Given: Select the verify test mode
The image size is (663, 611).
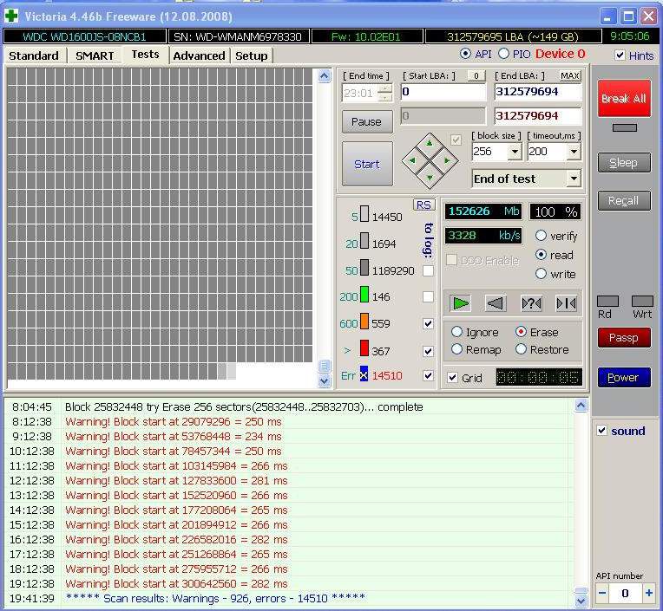Looking at the screenshot, I should pyautogui.click(x=541, y=235).
